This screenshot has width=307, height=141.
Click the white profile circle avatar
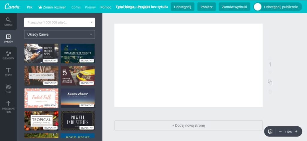pyautogui.click(x=258, y=7)
